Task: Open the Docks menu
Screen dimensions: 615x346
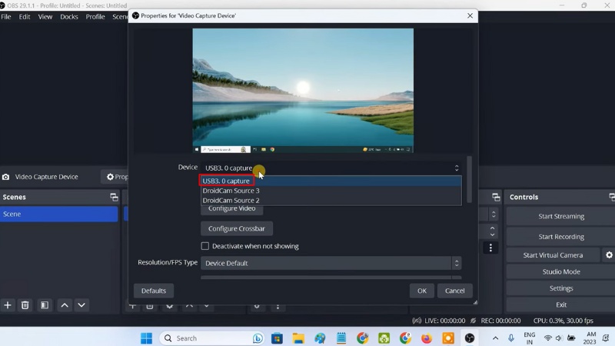Action: click(69, 16)
